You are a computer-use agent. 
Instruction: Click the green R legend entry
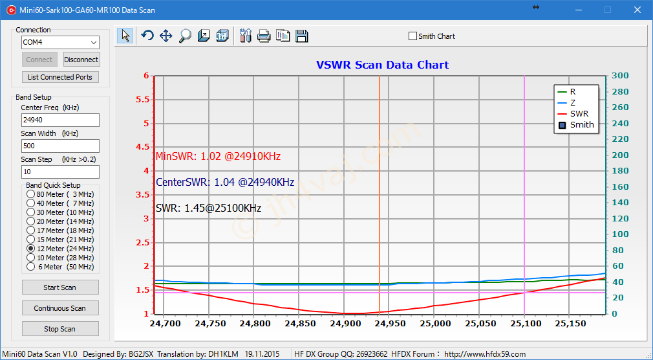coord(567,92)
